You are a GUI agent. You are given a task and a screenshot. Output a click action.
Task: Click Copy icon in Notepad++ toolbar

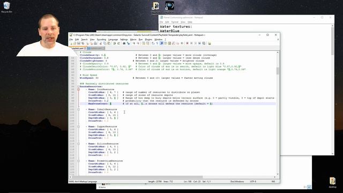[105, 43]
